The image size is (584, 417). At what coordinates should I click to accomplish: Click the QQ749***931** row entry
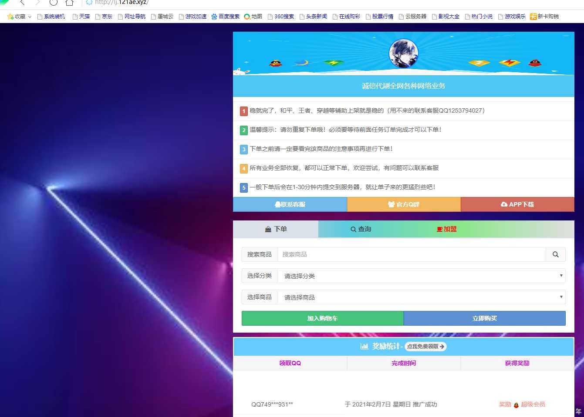(272, 404)
